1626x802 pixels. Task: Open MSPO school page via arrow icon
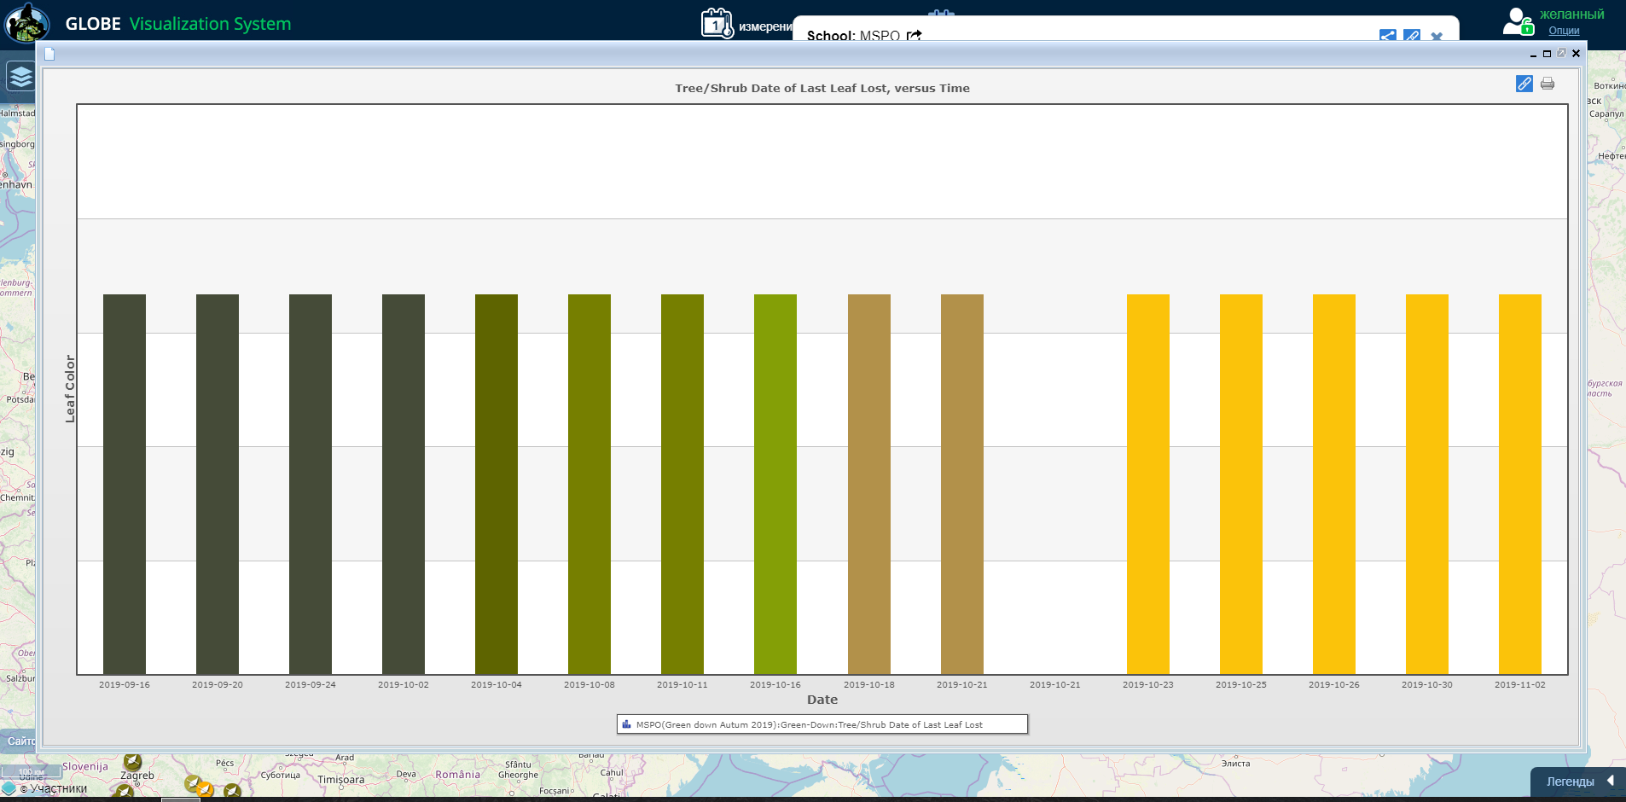pyautogui.click(x=915, y=36)
